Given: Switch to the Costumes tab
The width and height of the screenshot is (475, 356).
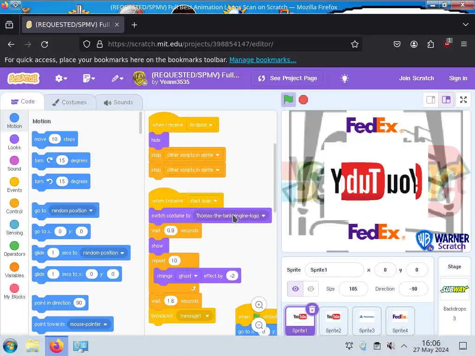Looking at the screenshot, I should pos(70,102).
